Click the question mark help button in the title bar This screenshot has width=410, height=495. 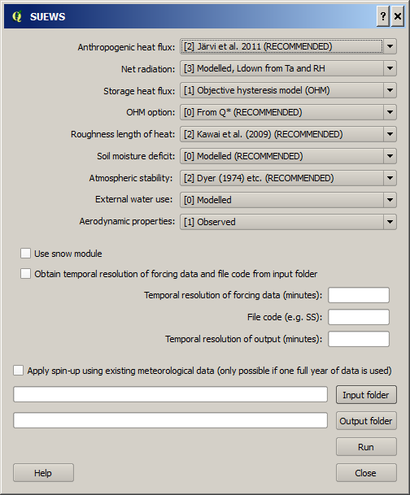point(383,16)
